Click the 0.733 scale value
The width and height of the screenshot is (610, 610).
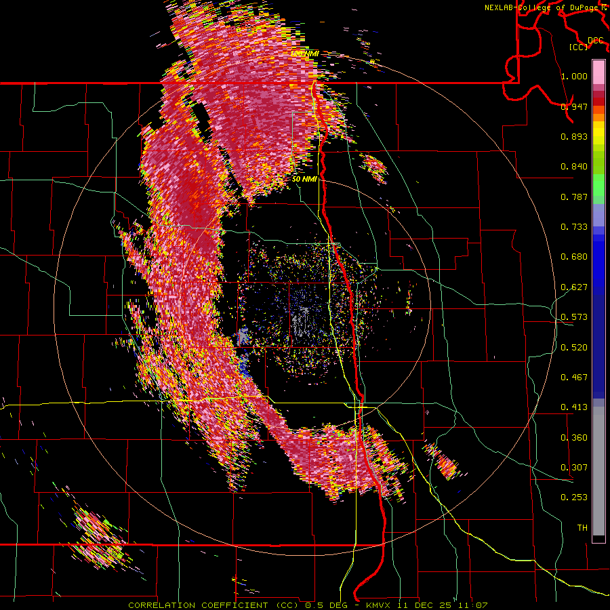pos(574,227)
